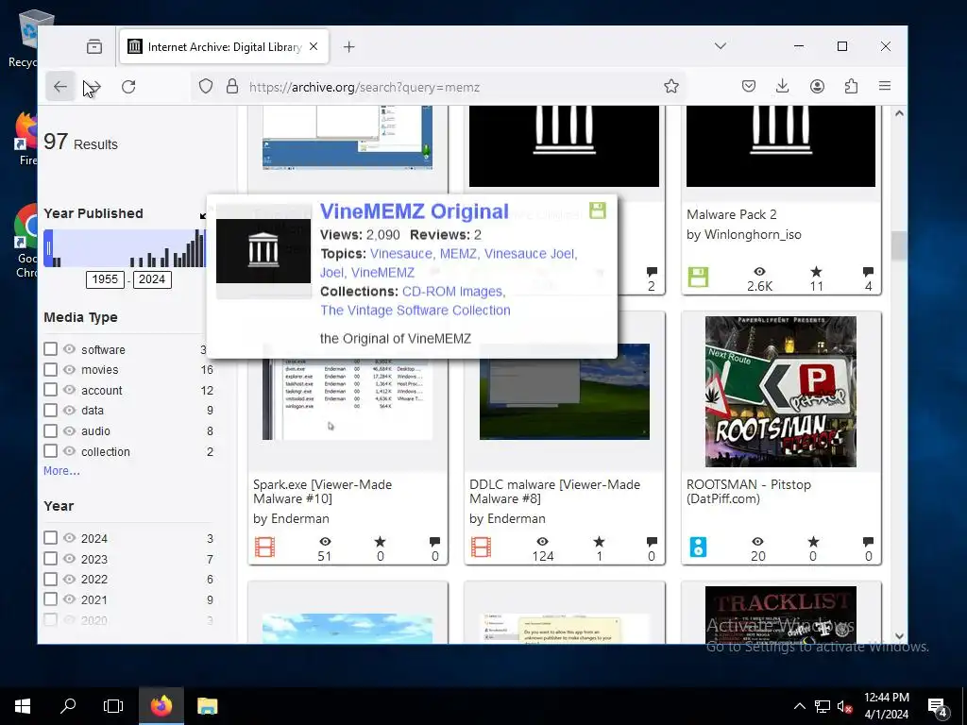The image size is (967, 725).
Task: Go back using the browser back arrow
Action: pos(59,87)
